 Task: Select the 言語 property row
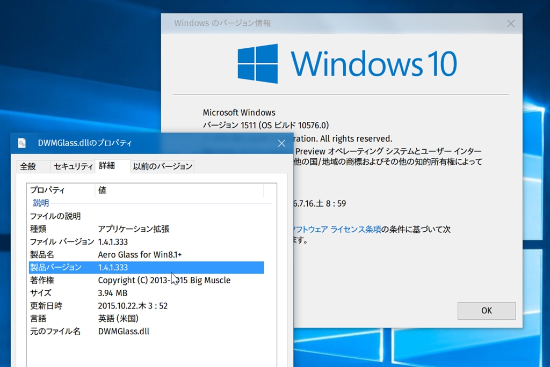pos(146,319)
